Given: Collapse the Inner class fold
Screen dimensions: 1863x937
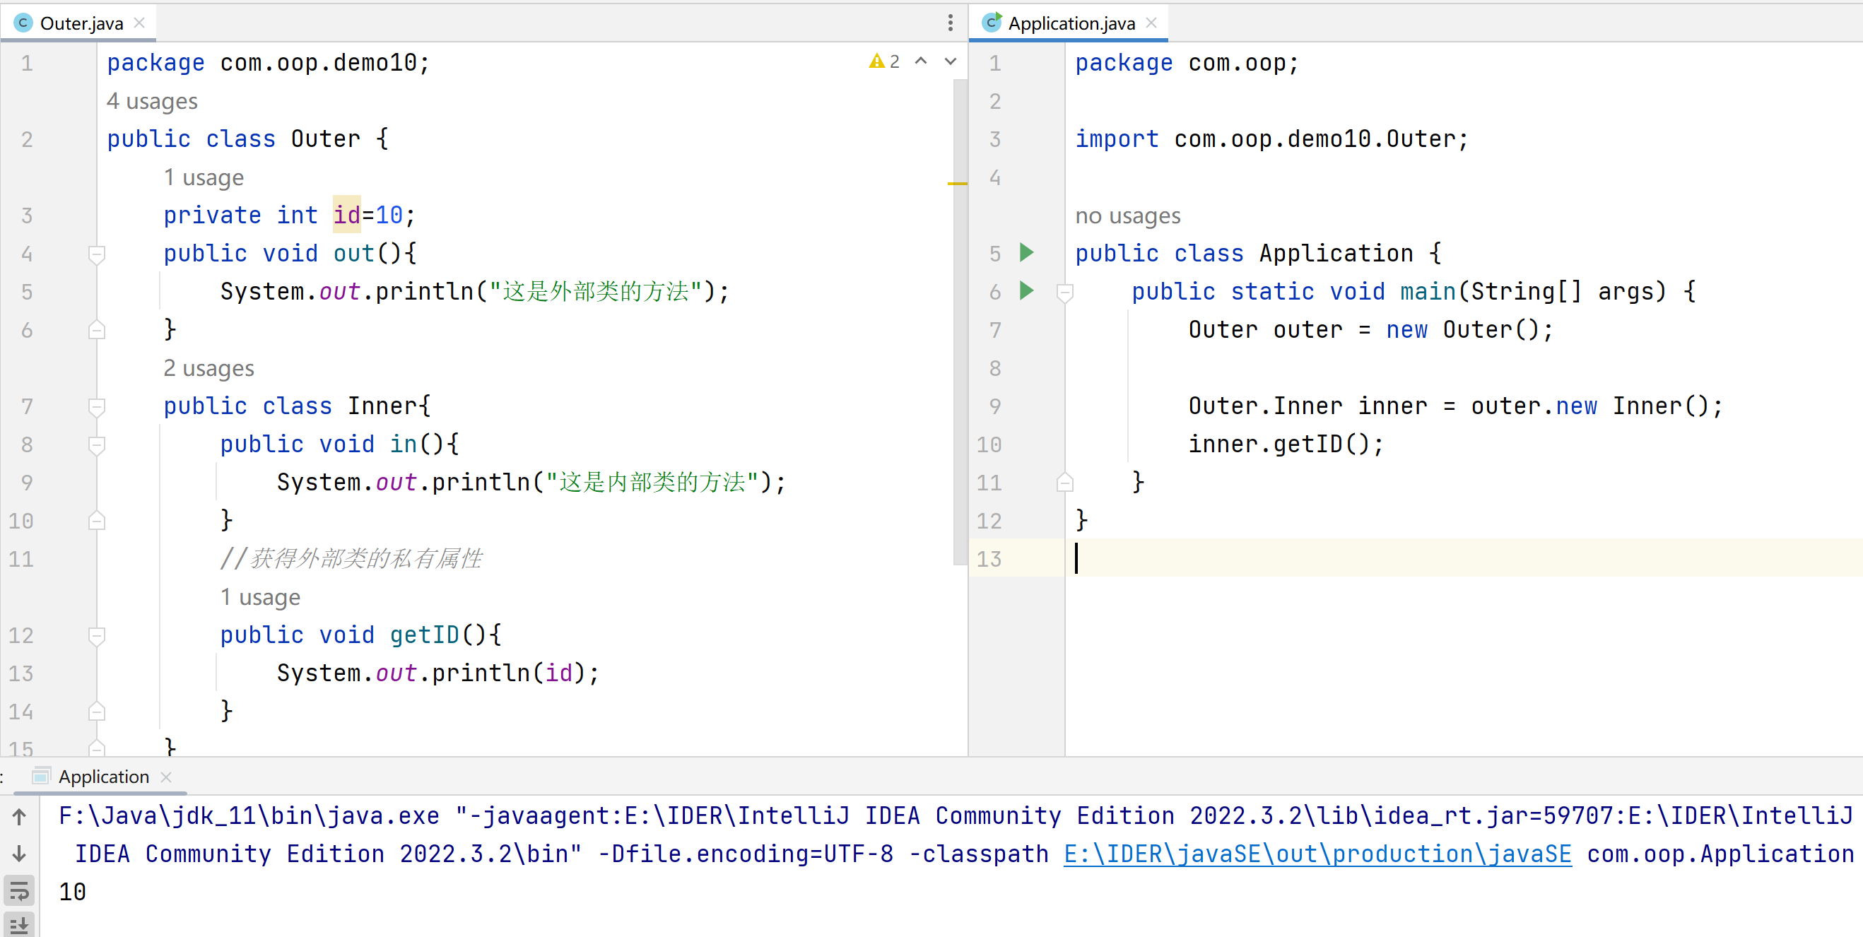Looking at the screenshot, I should (96, 406).
